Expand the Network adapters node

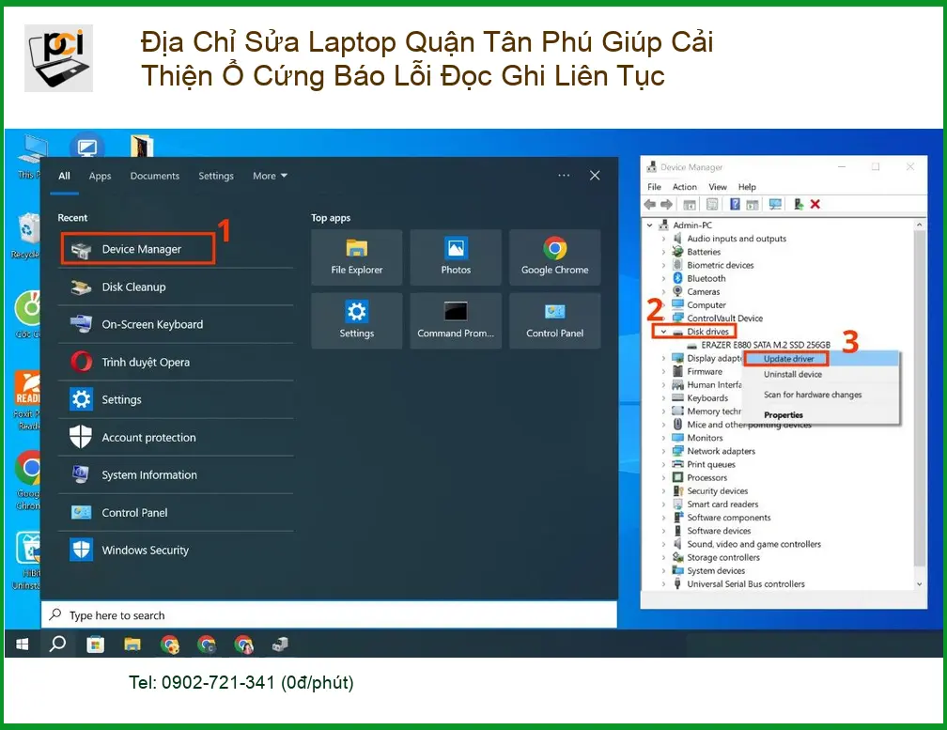(663, 451)
